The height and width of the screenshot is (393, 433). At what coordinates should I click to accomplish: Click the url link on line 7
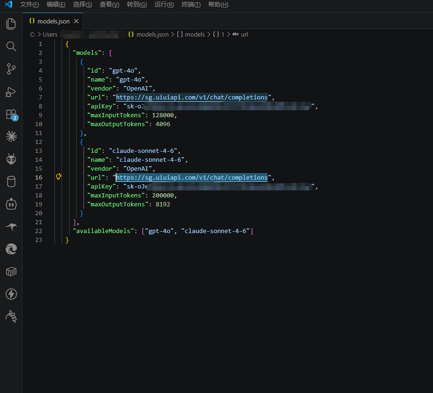pos(192,98)
